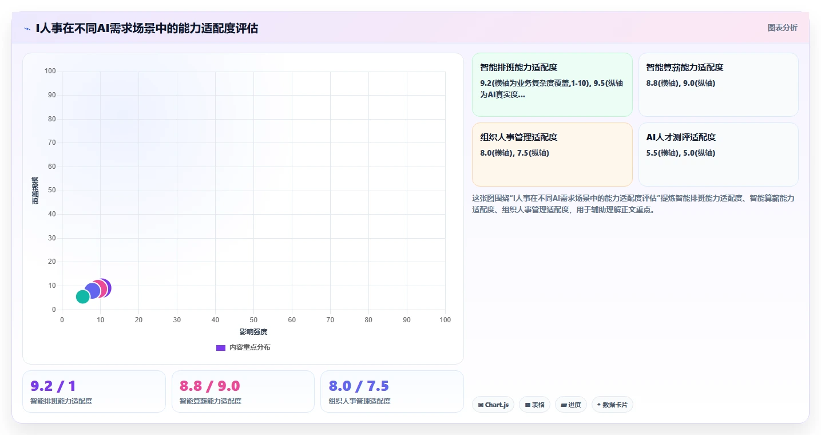Click the 图表分析 label in the header
Image resolution: width=821 pixels, height=435 pixels.
[x=782, y=27]
